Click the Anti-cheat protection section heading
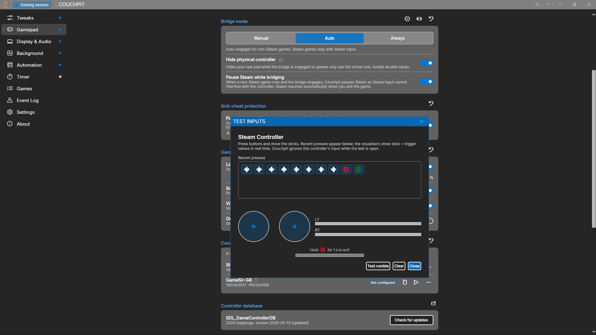 pyautogui.click(x=243, y=106)
